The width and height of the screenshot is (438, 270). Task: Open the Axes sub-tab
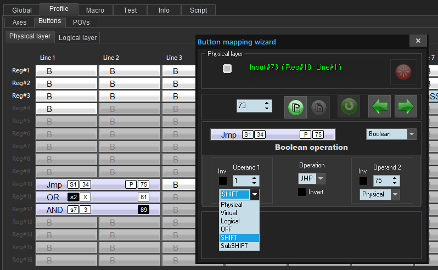[20, 22]
